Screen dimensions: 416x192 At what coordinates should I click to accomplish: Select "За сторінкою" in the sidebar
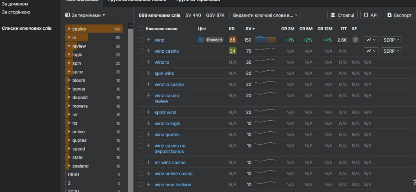pos(16,12)
